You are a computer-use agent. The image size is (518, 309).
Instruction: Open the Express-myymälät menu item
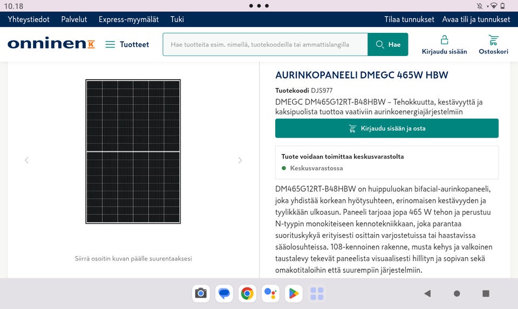(x=128, y=19)
